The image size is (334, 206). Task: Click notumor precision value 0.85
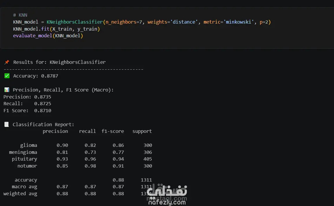point(62,166)
